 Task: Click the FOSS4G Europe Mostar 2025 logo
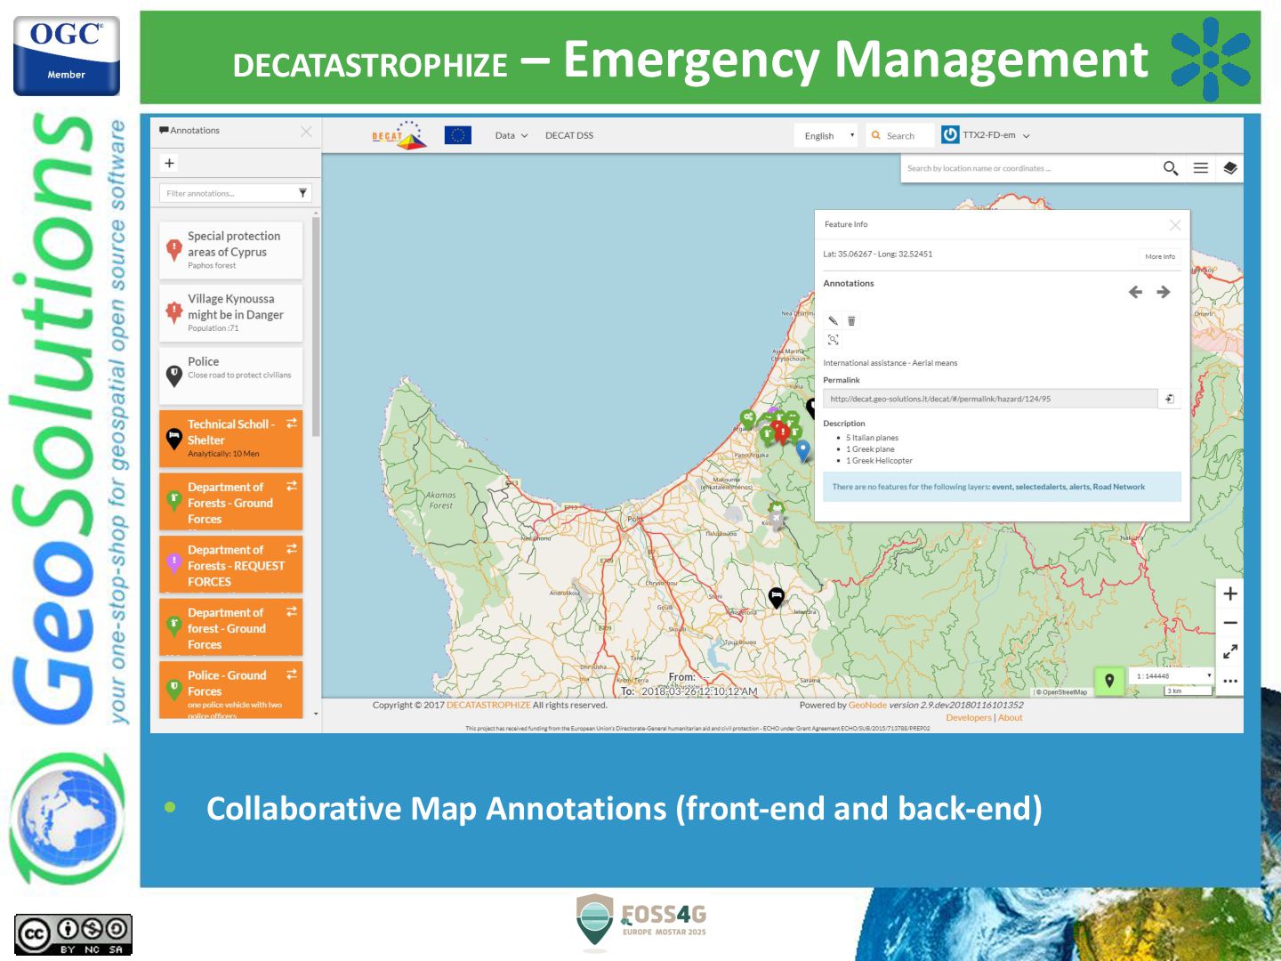[641, 921]
